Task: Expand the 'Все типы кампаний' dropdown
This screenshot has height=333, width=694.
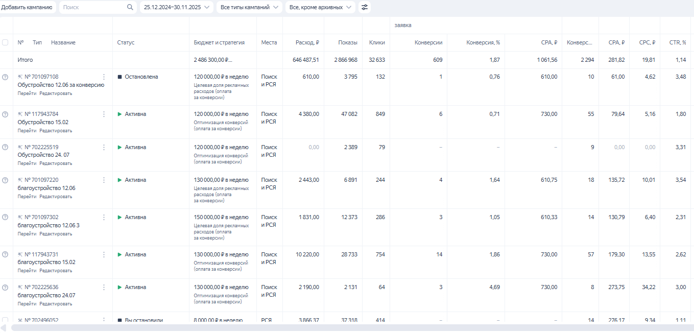Action: pos(249,7)
